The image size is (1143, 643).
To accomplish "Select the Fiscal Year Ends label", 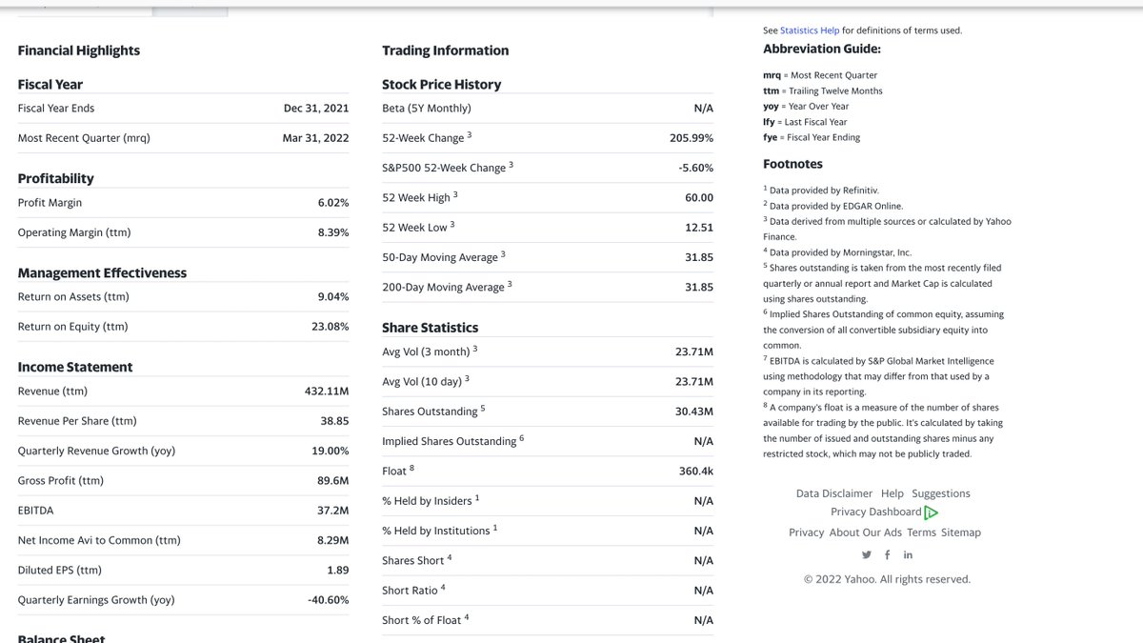I will click(56, 109).
